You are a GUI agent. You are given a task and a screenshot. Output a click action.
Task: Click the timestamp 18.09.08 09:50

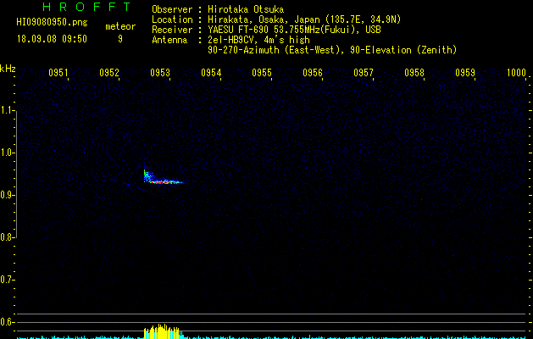[52, 39]
